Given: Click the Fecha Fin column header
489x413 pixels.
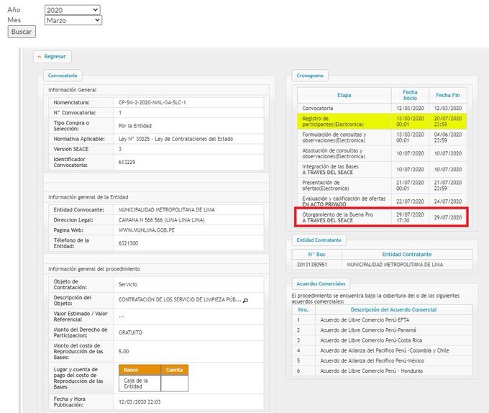Looking at the screenshot, I should tap(448, 95).
